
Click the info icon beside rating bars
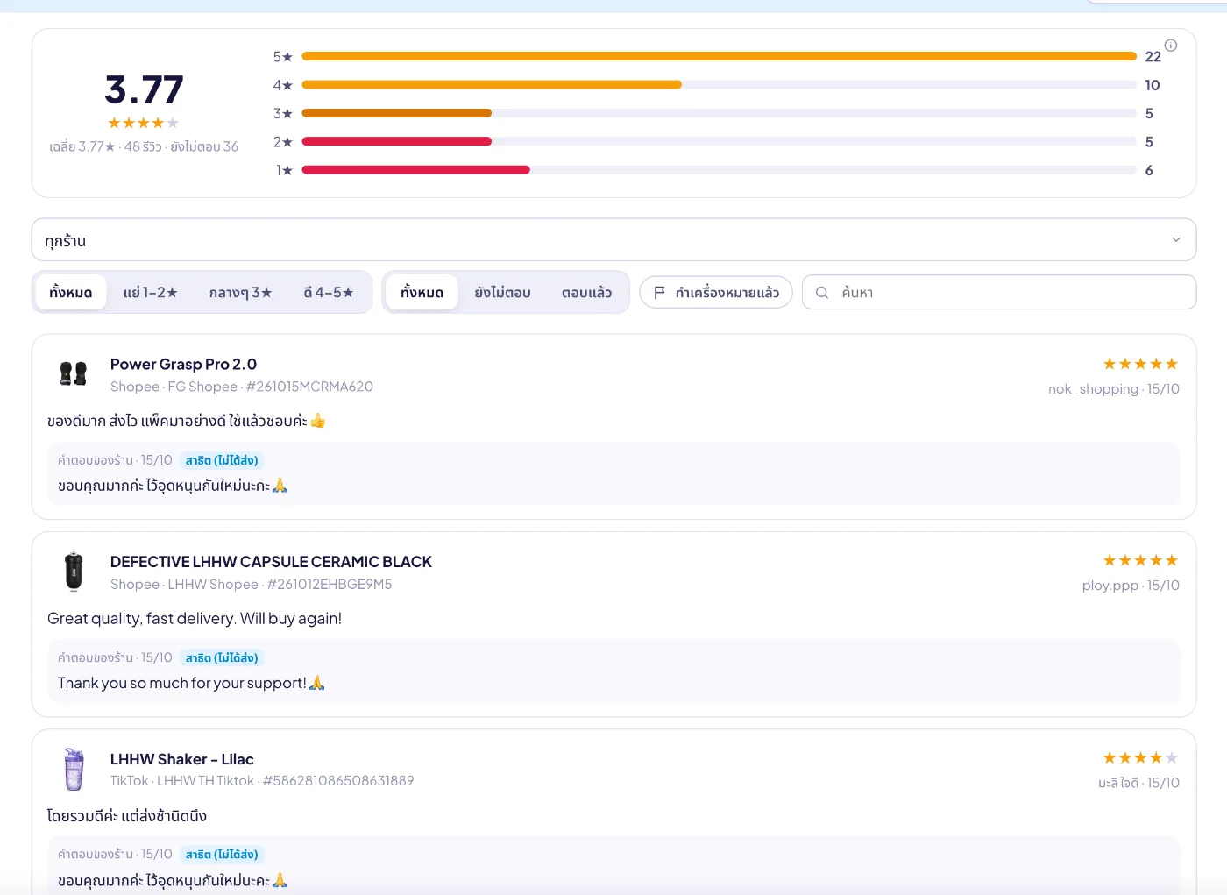(1171, 46)
